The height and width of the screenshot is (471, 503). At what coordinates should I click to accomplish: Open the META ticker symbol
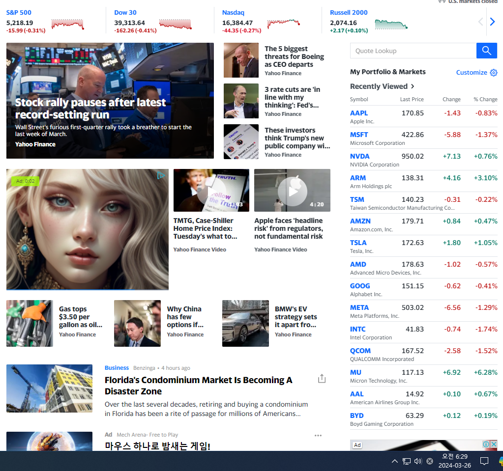coord(359,307)
